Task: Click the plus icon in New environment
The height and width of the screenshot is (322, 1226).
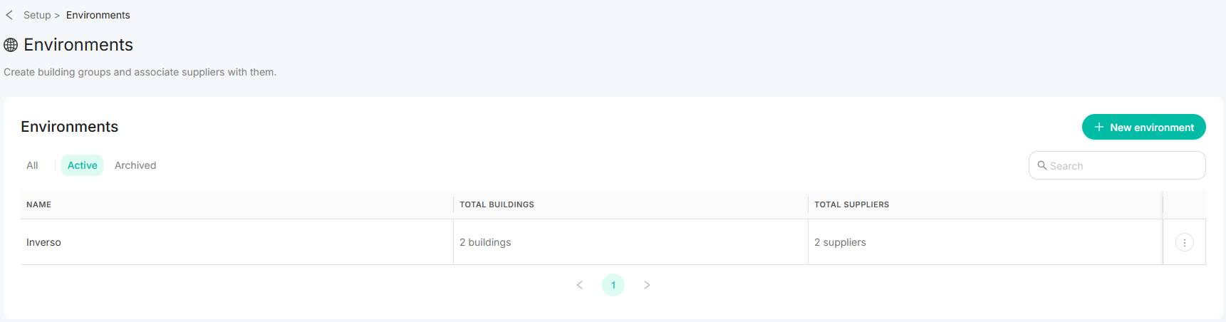Action: coord(1099,127)
